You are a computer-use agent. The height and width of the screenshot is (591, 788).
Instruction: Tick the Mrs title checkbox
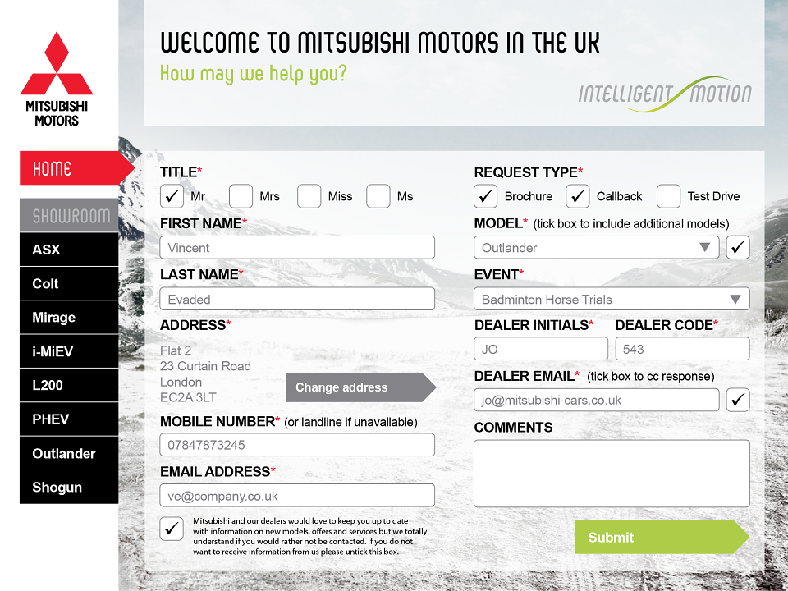coord(241,196)
